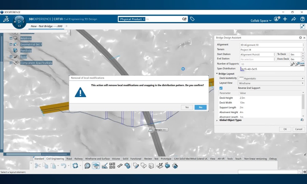Open the user profile icon

277,19
